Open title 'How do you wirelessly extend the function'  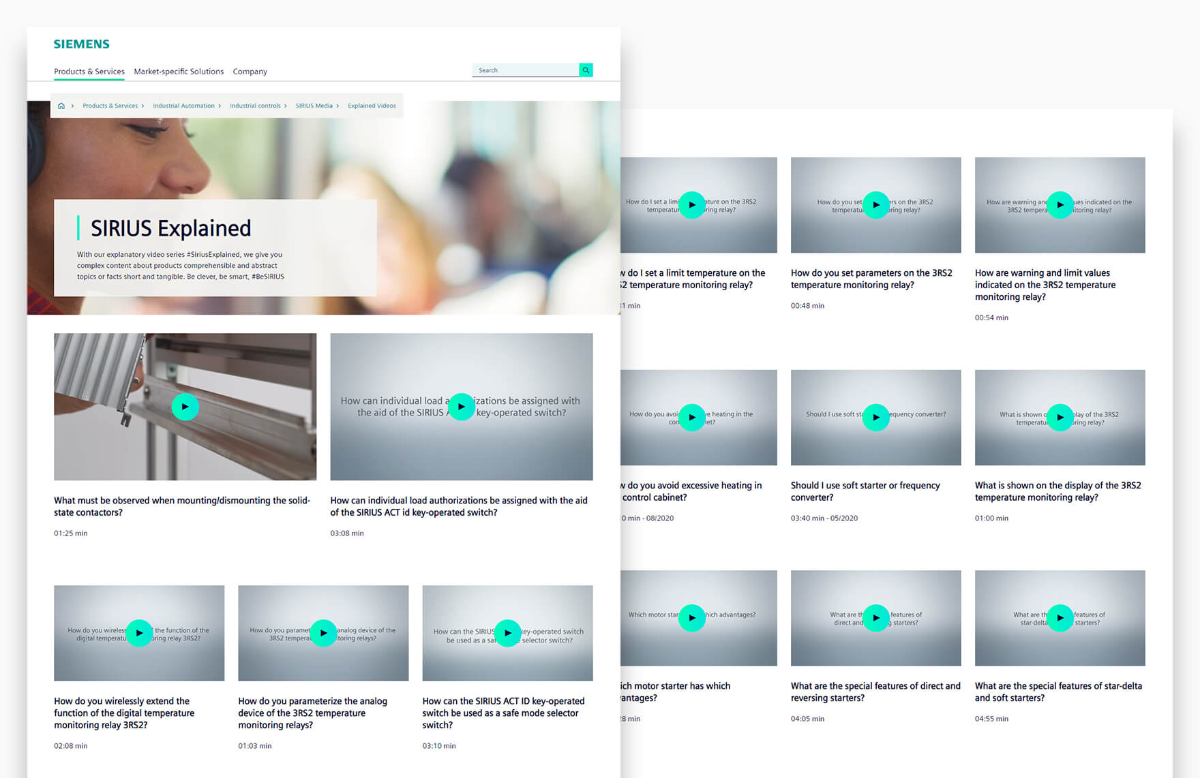124,713
